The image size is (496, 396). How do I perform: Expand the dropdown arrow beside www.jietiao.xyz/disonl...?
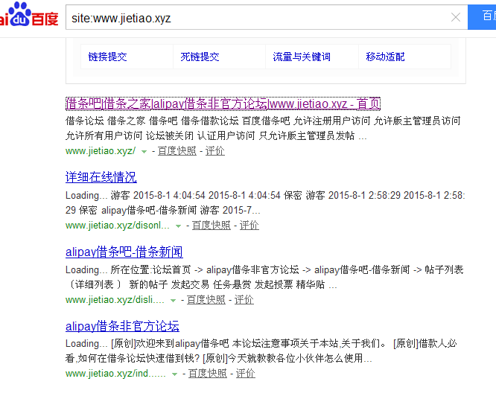click(179, 226)
